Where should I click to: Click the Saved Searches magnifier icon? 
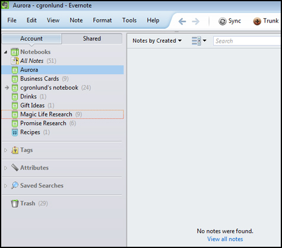point(15,186)
